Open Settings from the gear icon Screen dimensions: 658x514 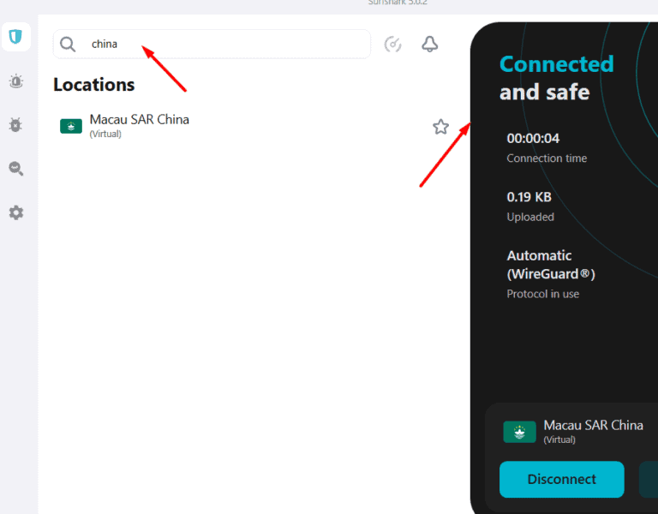(x=15, y=212)
